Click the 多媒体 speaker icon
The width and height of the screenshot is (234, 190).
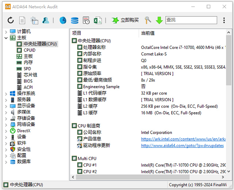pos(12,112)
